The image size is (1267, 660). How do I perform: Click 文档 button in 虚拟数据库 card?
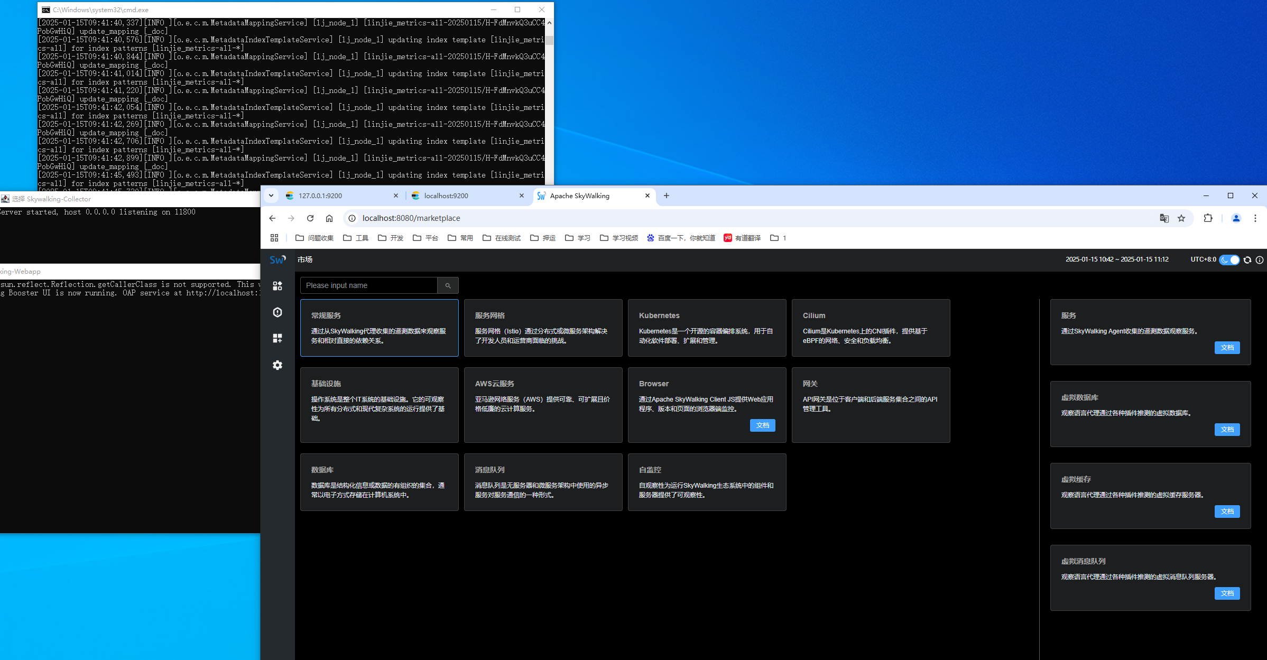tap(1227, 430)
